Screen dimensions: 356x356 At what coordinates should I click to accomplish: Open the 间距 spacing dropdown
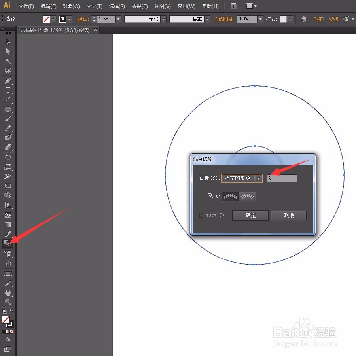(259, 178)
